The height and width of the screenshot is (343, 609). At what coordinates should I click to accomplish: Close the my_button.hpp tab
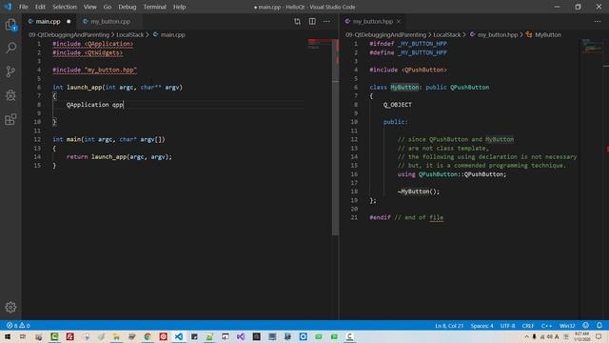pyautogui.click(x=399, y=21)
